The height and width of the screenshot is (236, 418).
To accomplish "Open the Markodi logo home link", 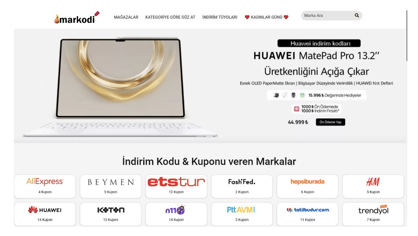I will (77, 18).
